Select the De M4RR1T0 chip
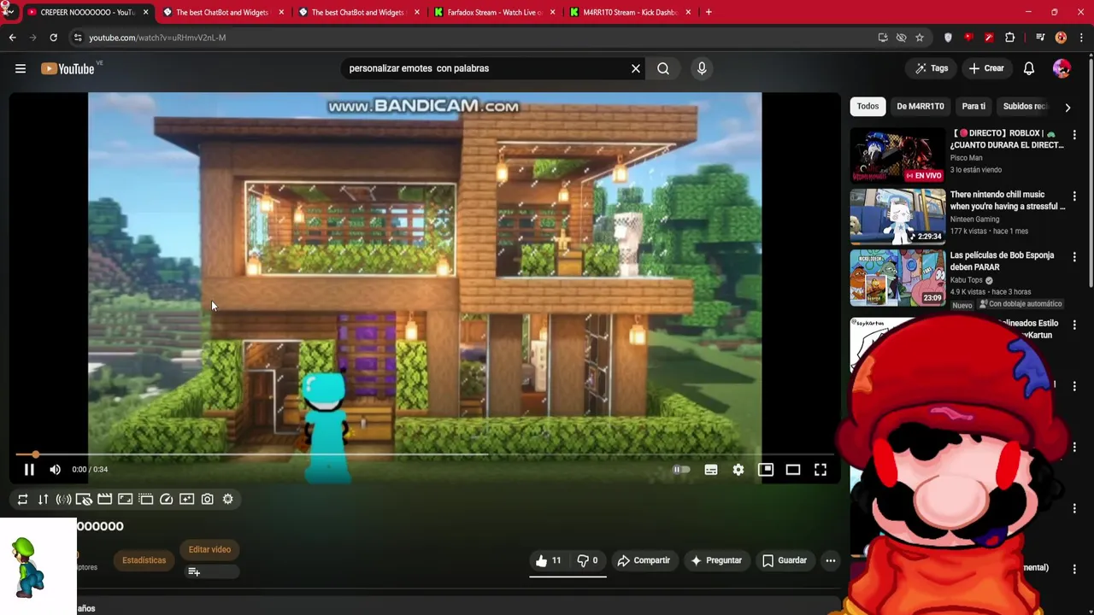The height and width of the screenshot is (615, 1094). pyautogui.click(x=920, y=107)
